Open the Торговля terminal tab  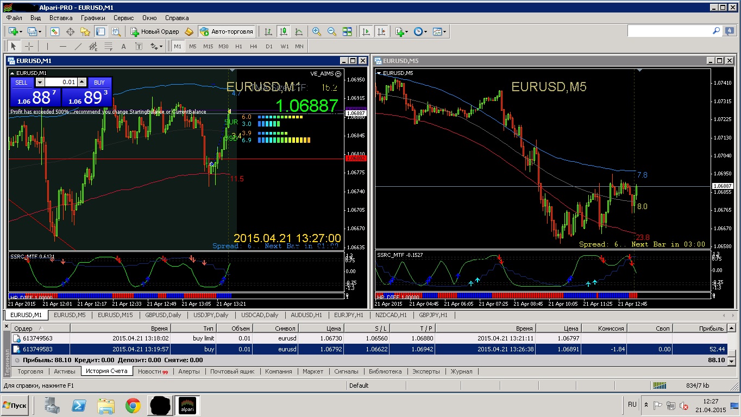click(30, 371)
